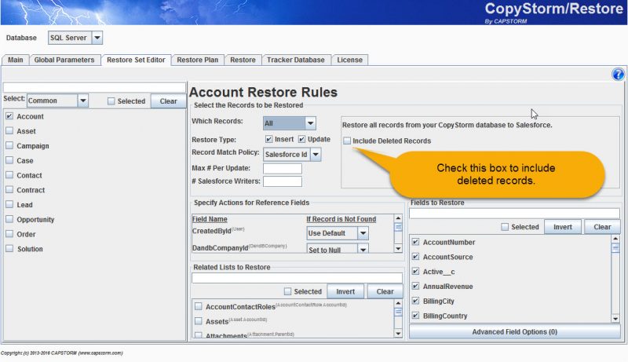The height and width of the screenshot is (362, 628).
Task: Open DandbCompanyId Set to Null dropdown
Action: coord(338,249)
